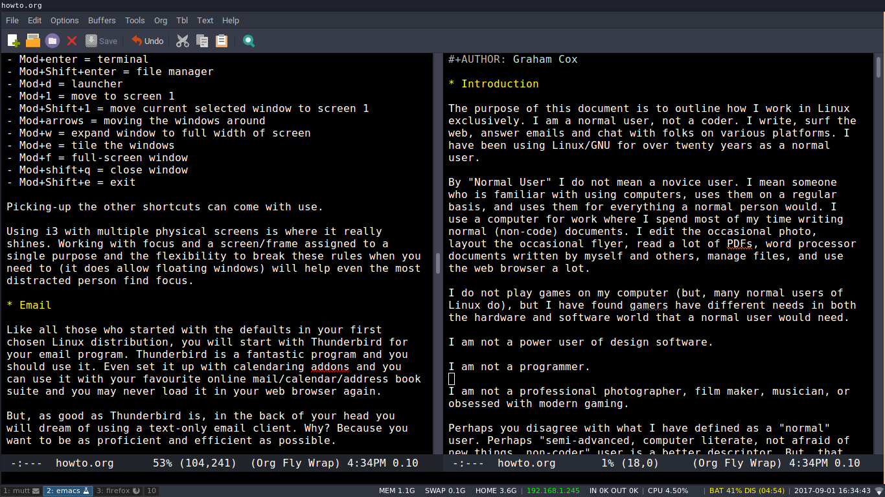Click 'I am not a power user' line
The height and width of the screenshot is (497, 885).
tap(581, 342)
